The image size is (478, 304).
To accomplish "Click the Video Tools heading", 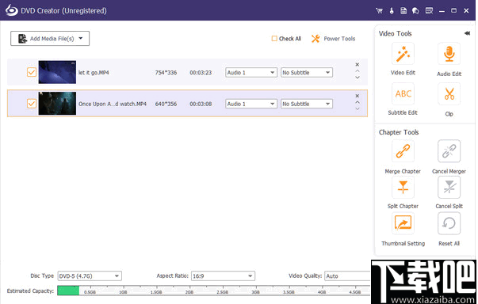I will [x=395, y=33].
